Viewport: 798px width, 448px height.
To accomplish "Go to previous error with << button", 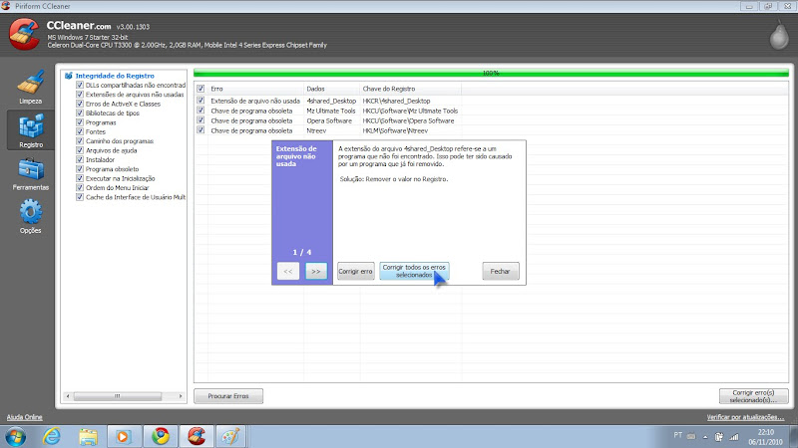I will (x=288, y=271).
